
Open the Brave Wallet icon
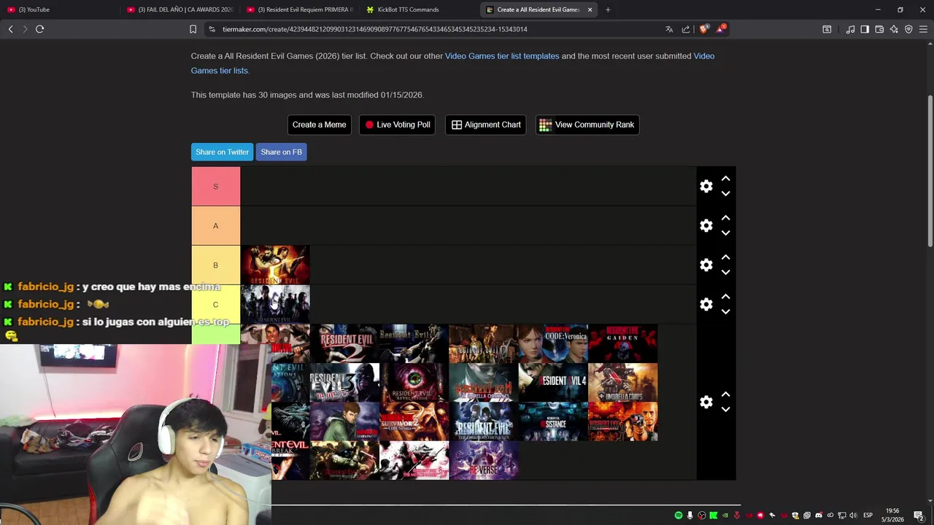click(x=879, y=29)
